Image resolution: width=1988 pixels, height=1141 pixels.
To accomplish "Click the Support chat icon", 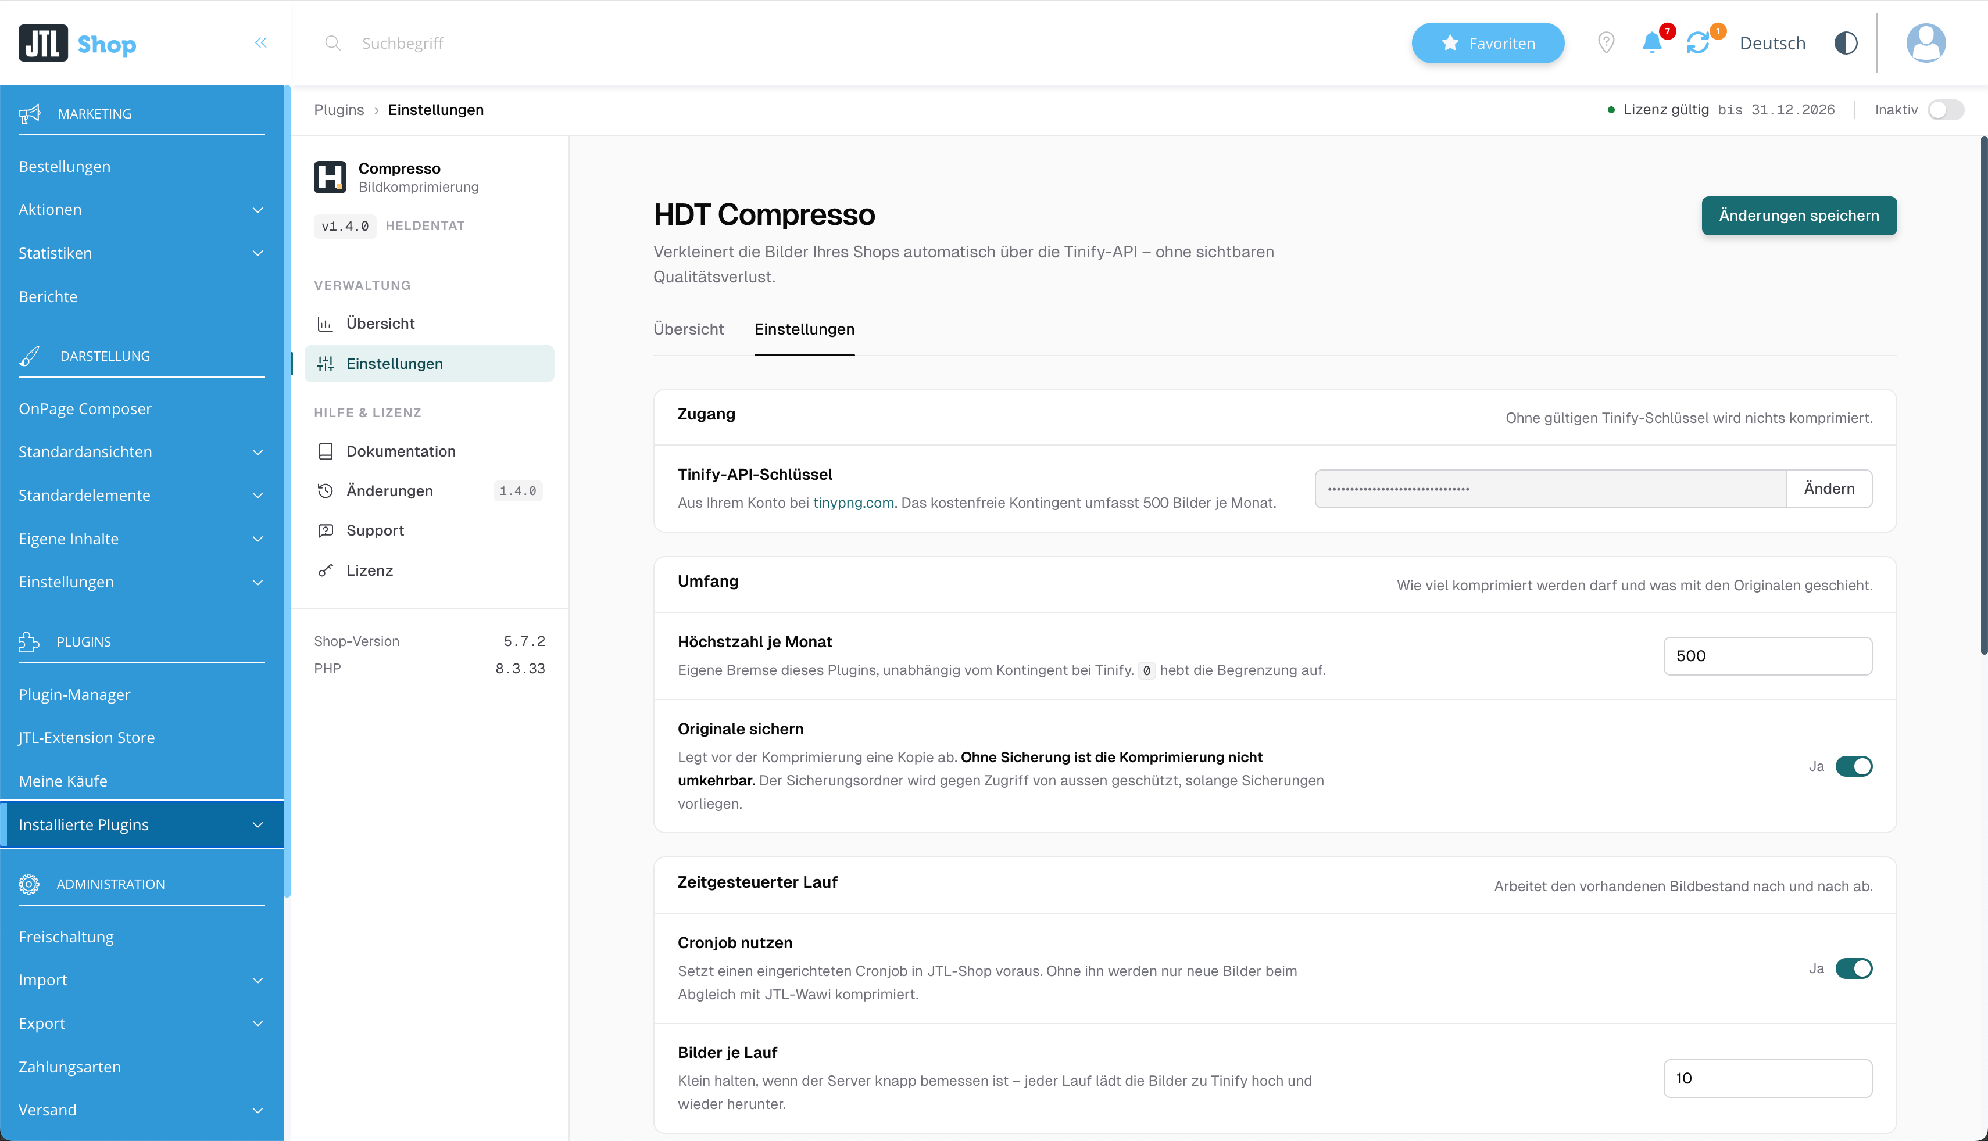I will (x=326, y=530).
